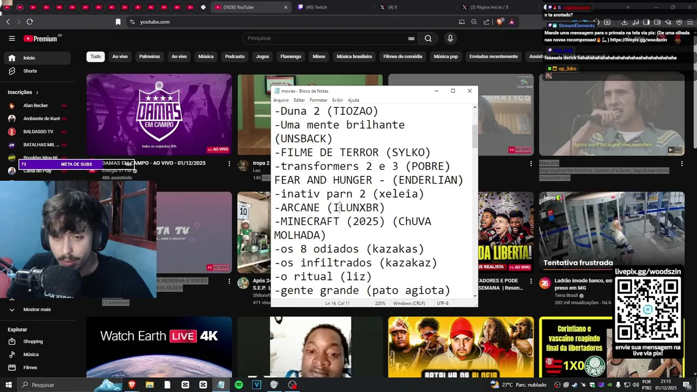Expand sidebar with Mostrar mais
Image resolution: width=697 pixels, height=392 pixels.
(36, 309)
